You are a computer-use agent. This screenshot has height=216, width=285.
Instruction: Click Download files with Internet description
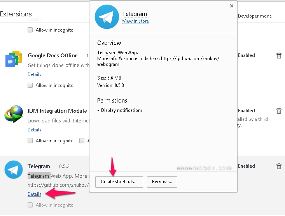pyautogui.click(x=58, y=120)
